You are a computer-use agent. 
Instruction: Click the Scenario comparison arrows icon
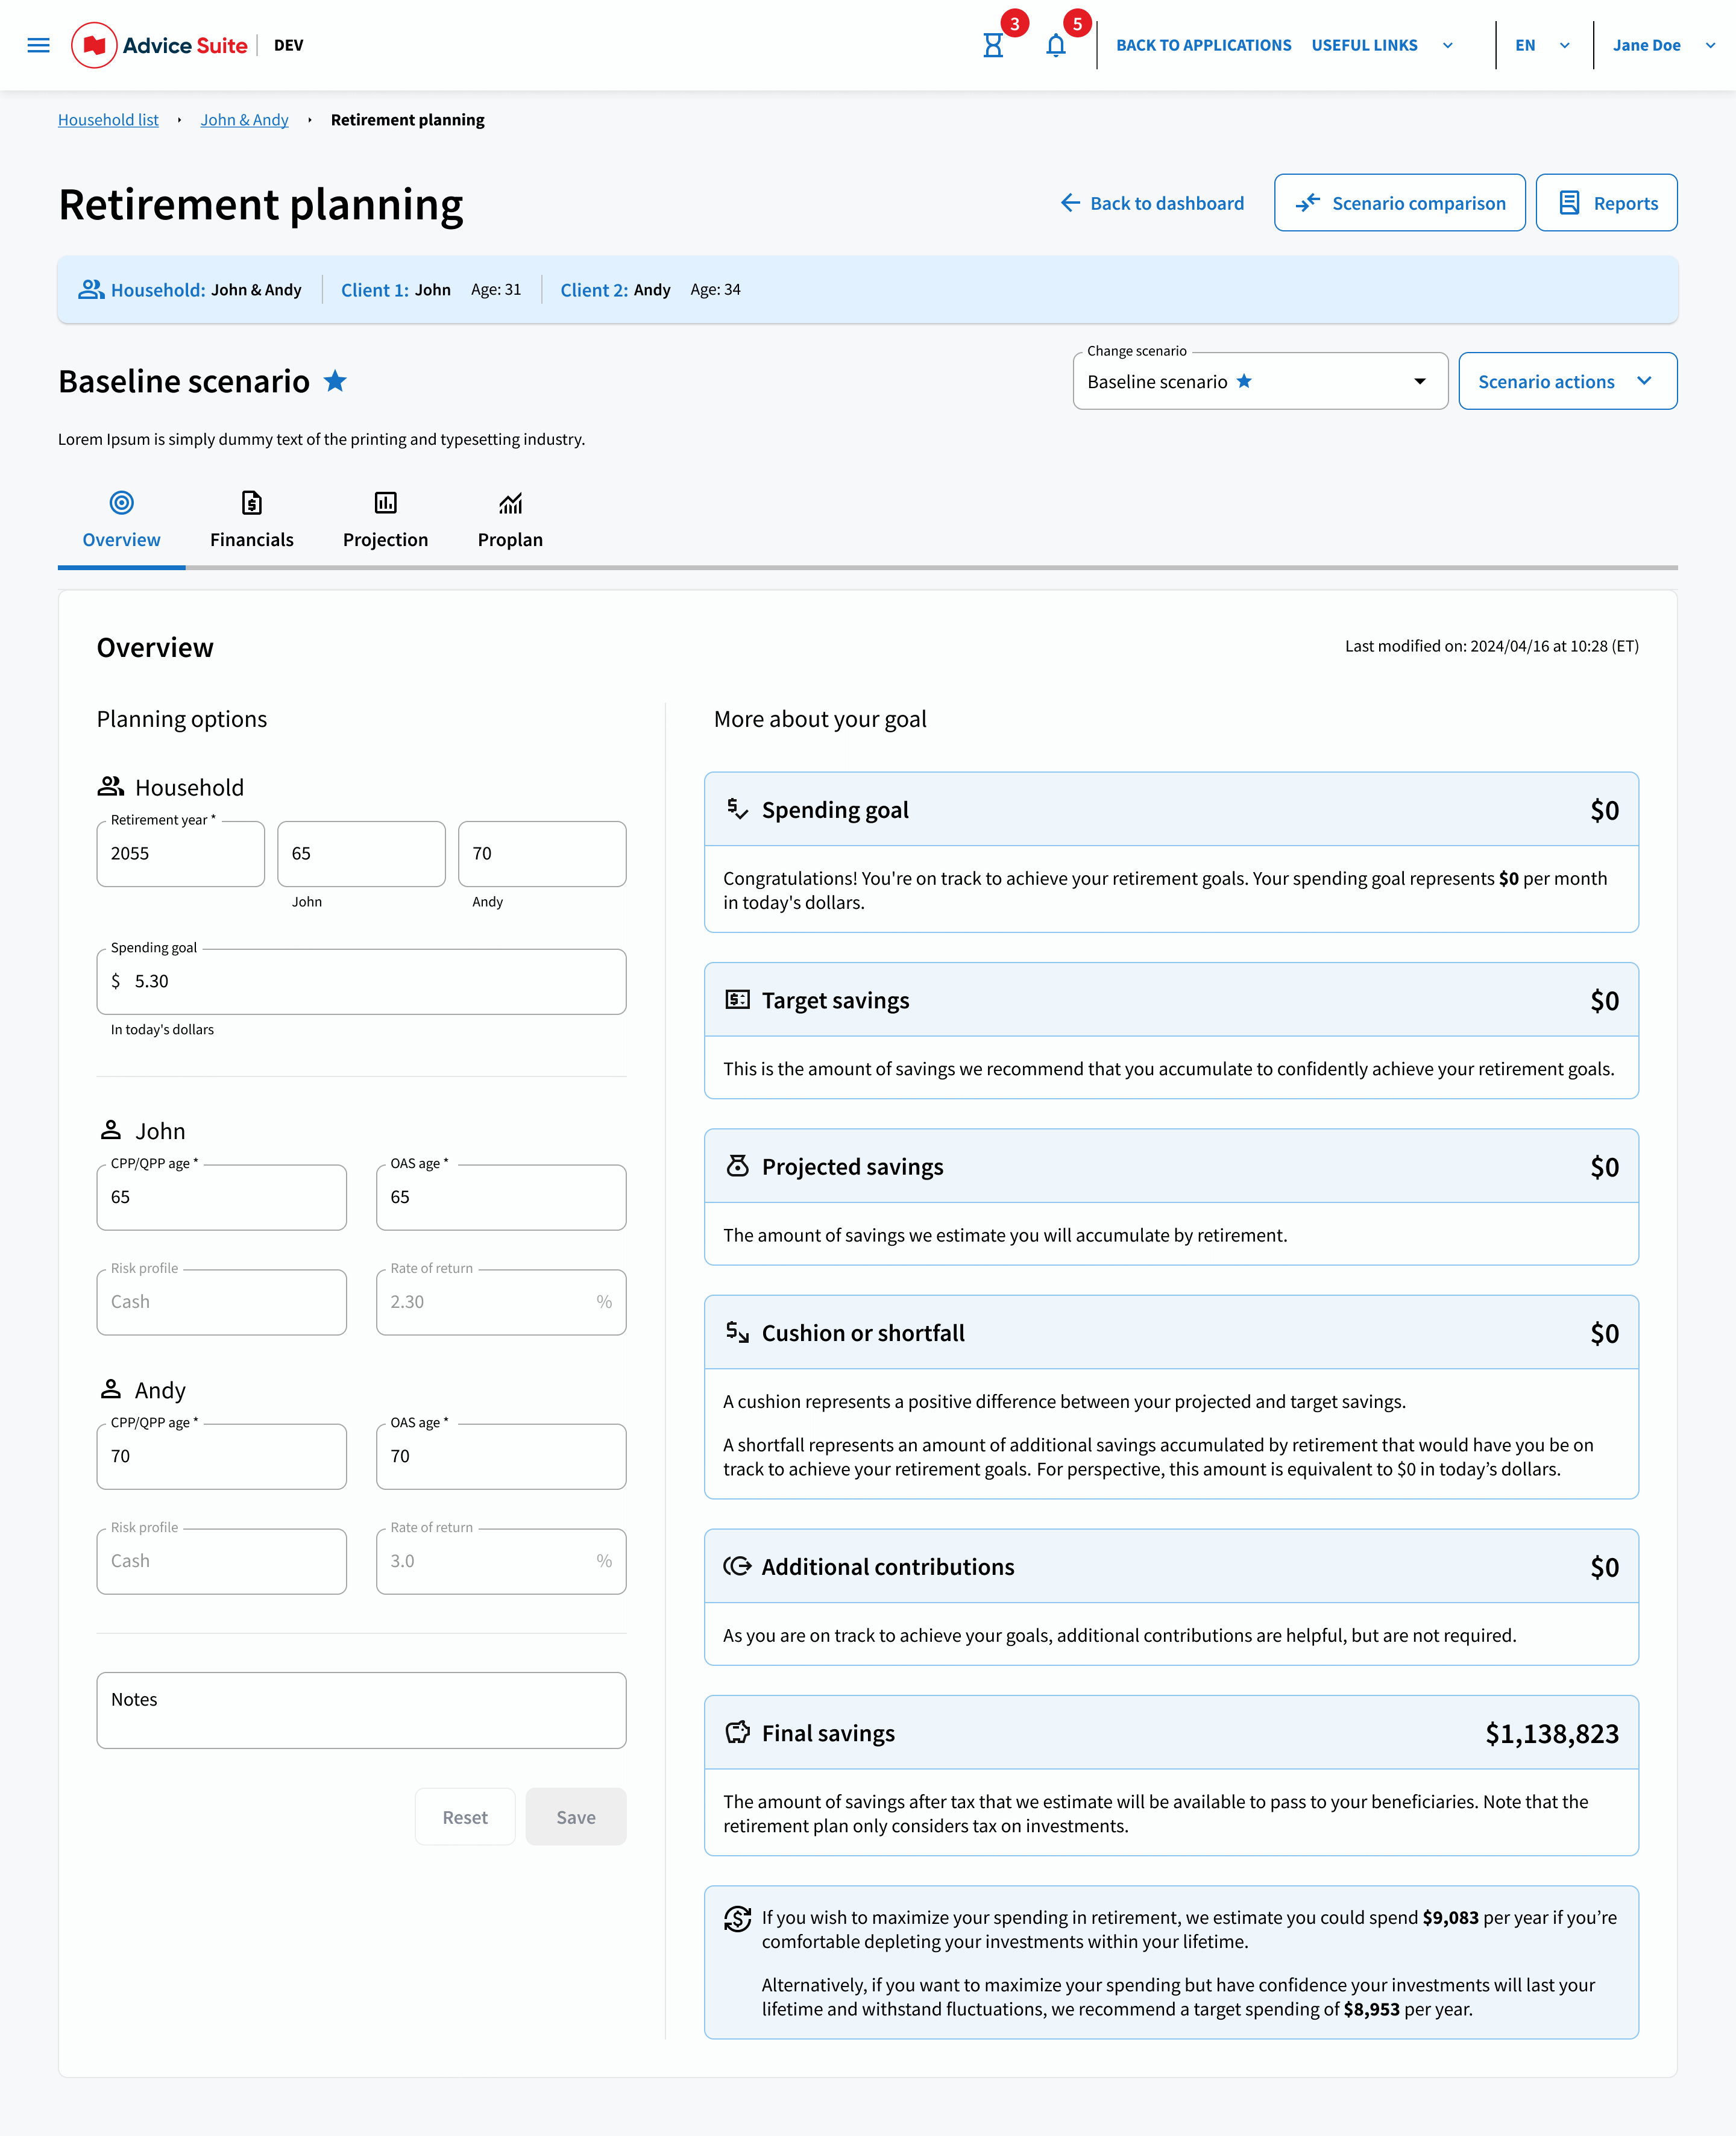(1308, 203)
